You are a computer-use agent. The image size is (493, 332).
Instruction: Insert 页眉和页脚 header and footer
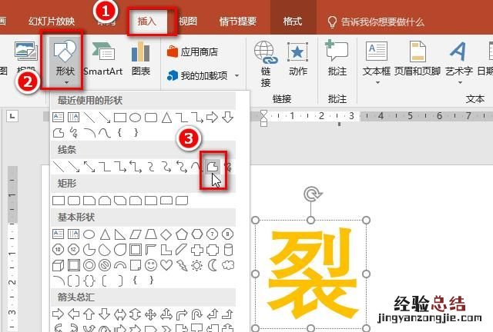coord(418,60)
